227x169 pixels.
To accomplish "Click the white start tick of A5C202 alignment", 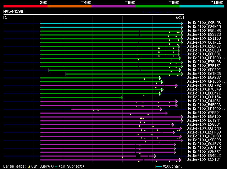I will tap(49, 70).
